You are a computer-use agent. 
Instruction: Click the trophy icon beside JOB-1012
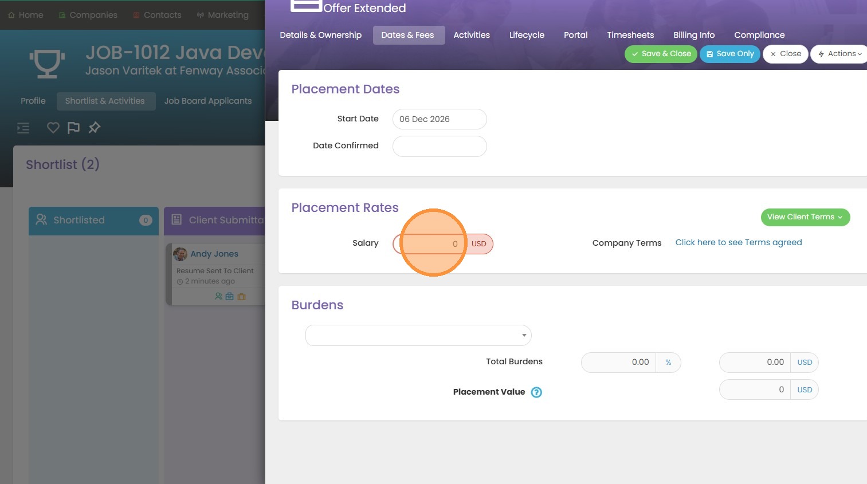(x=47, y=62)
